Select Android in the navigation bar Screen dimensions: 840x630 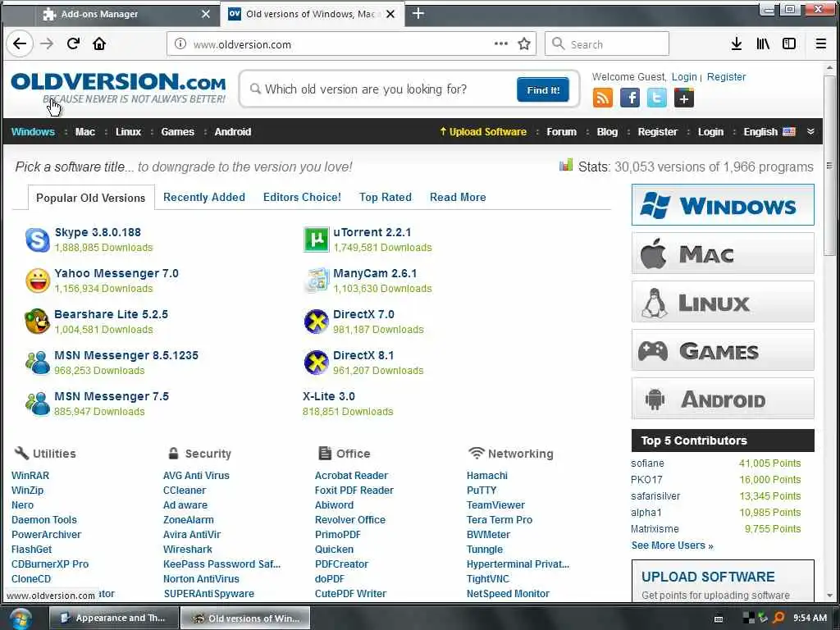(x=232, y=132)
